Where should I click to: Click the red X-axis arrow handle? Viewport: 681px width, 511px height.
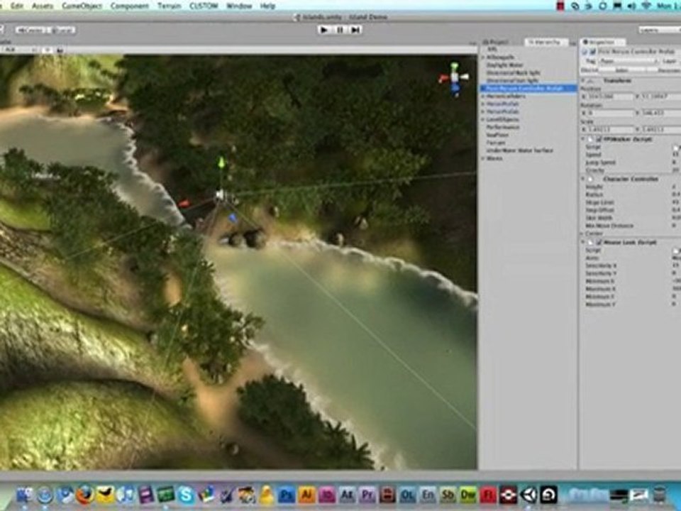click(x=184, y=203)
